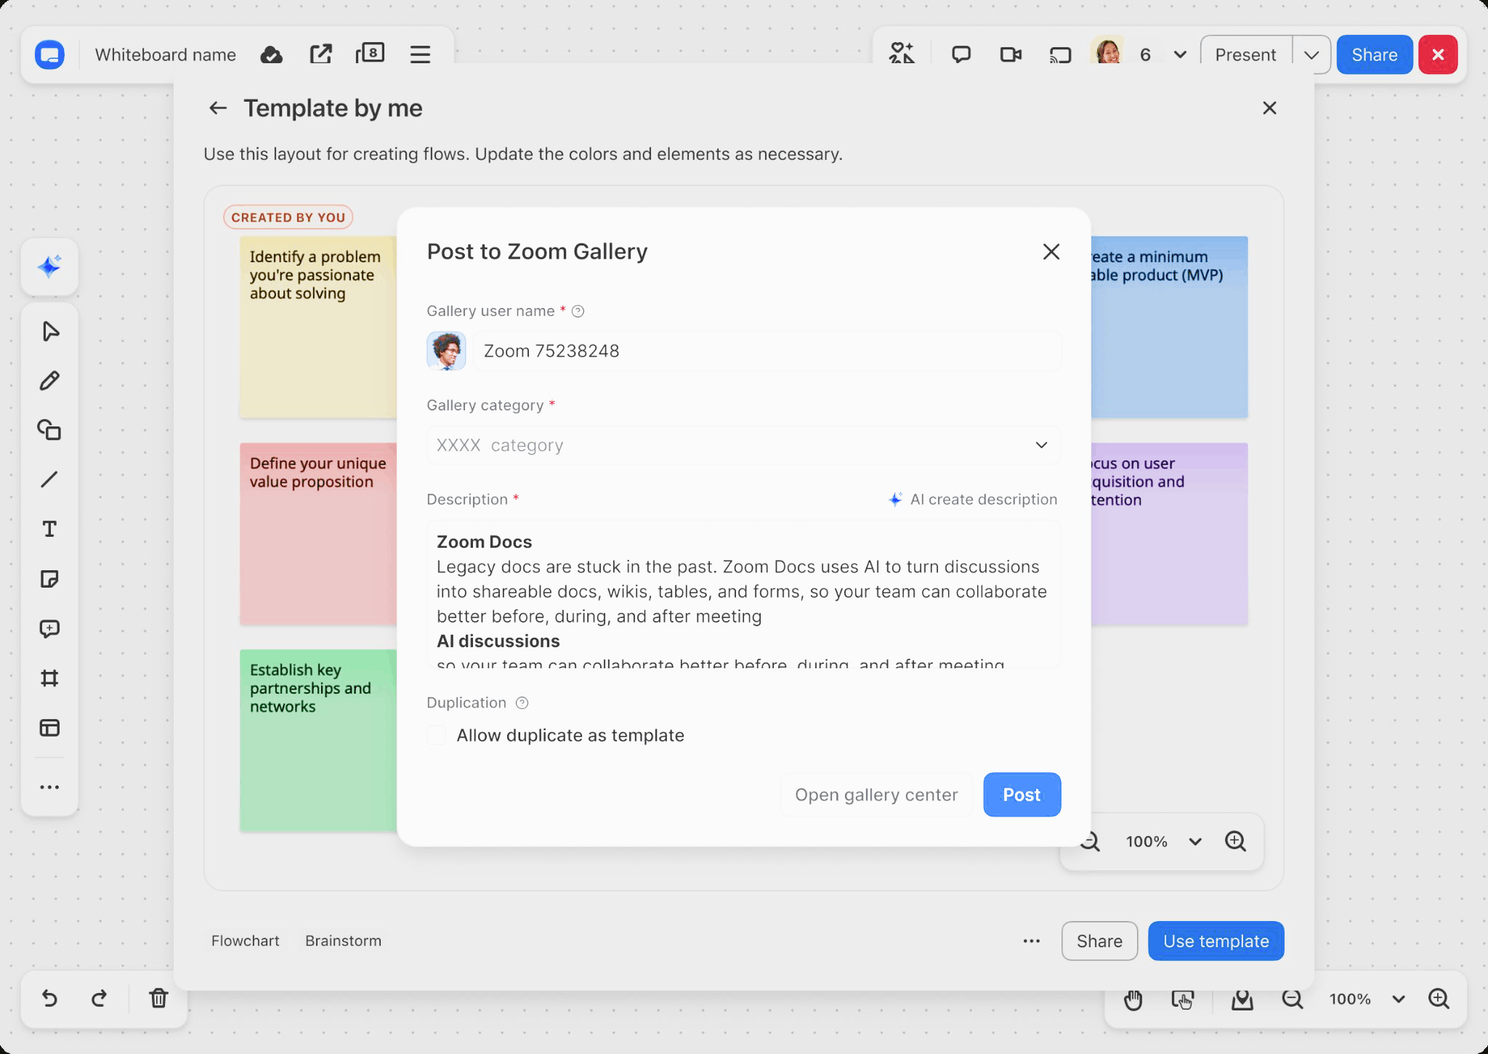1488x1054 pixels.
Task: Open the chat bubble icon in top bar
Action: pyautogui.click(x=961, y=54)
